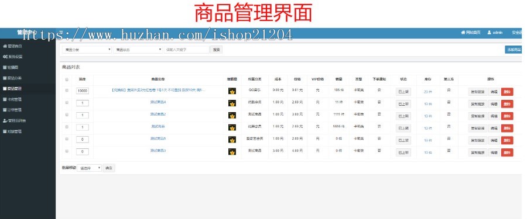
Task: Click the 商品名称 column header
Action: pos(158,79)
